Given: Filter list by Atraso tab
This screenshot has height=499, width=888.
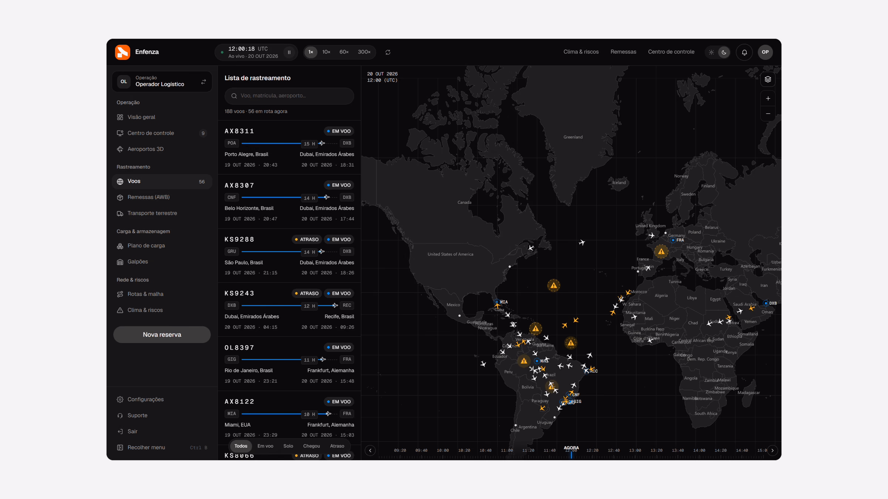Looking at the screenshot, I should [337, 446].
